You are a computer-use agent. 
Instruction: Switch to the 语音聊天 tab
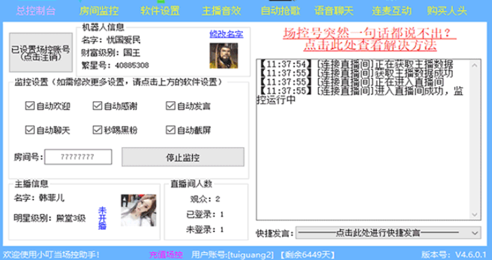click(x=334, y=11)
